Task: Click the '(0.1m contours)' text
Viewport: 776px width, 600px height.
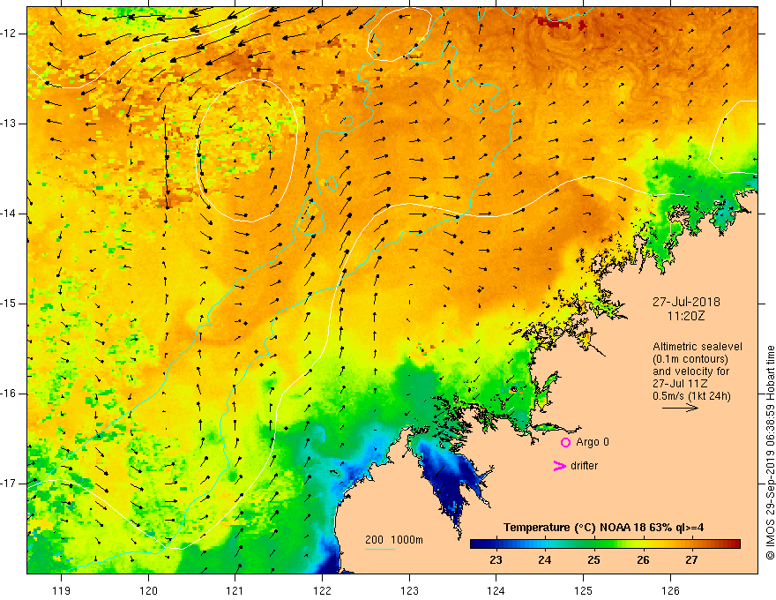Action: coord(690,359)
